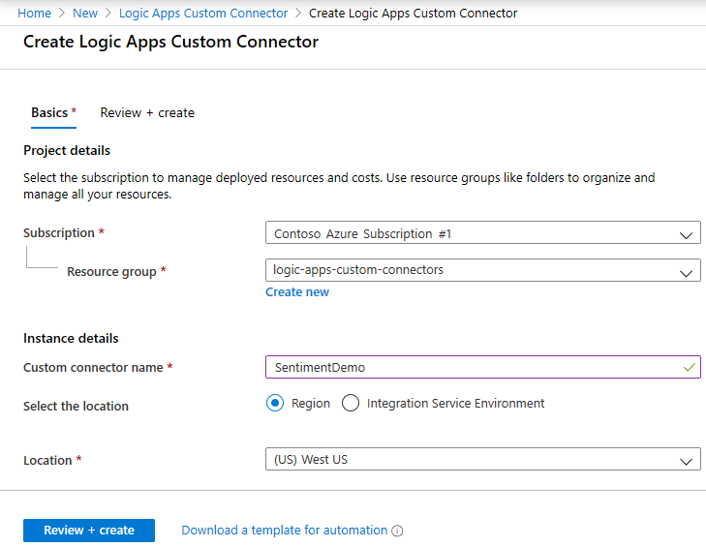Image resolution: width=706 pixels, height=547 pixels.
Task: Expand the Resource group dropdown
Action: pyautogui.click(x=481, y=270)
